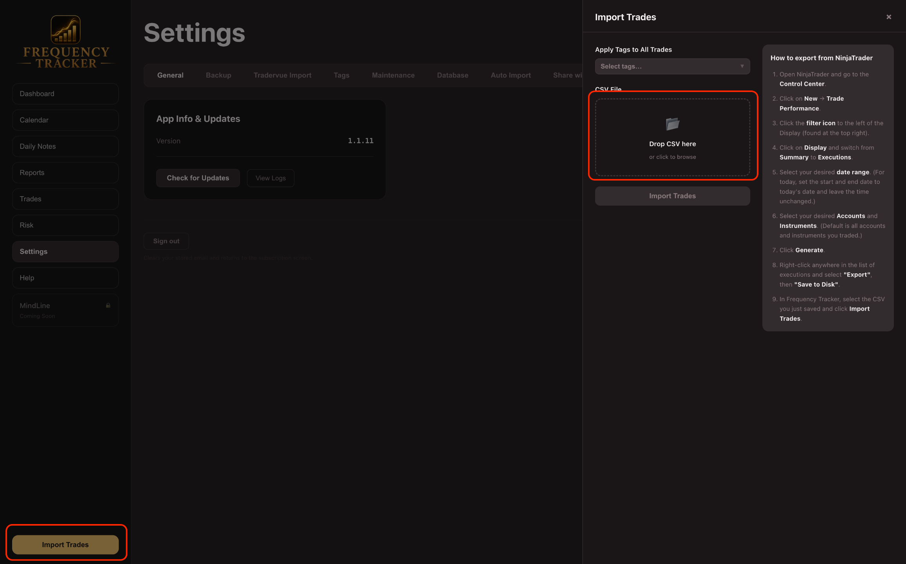The width and height of the screenshot is (906, 564).
Task: Open the Database tab
Action: [453, 75]
